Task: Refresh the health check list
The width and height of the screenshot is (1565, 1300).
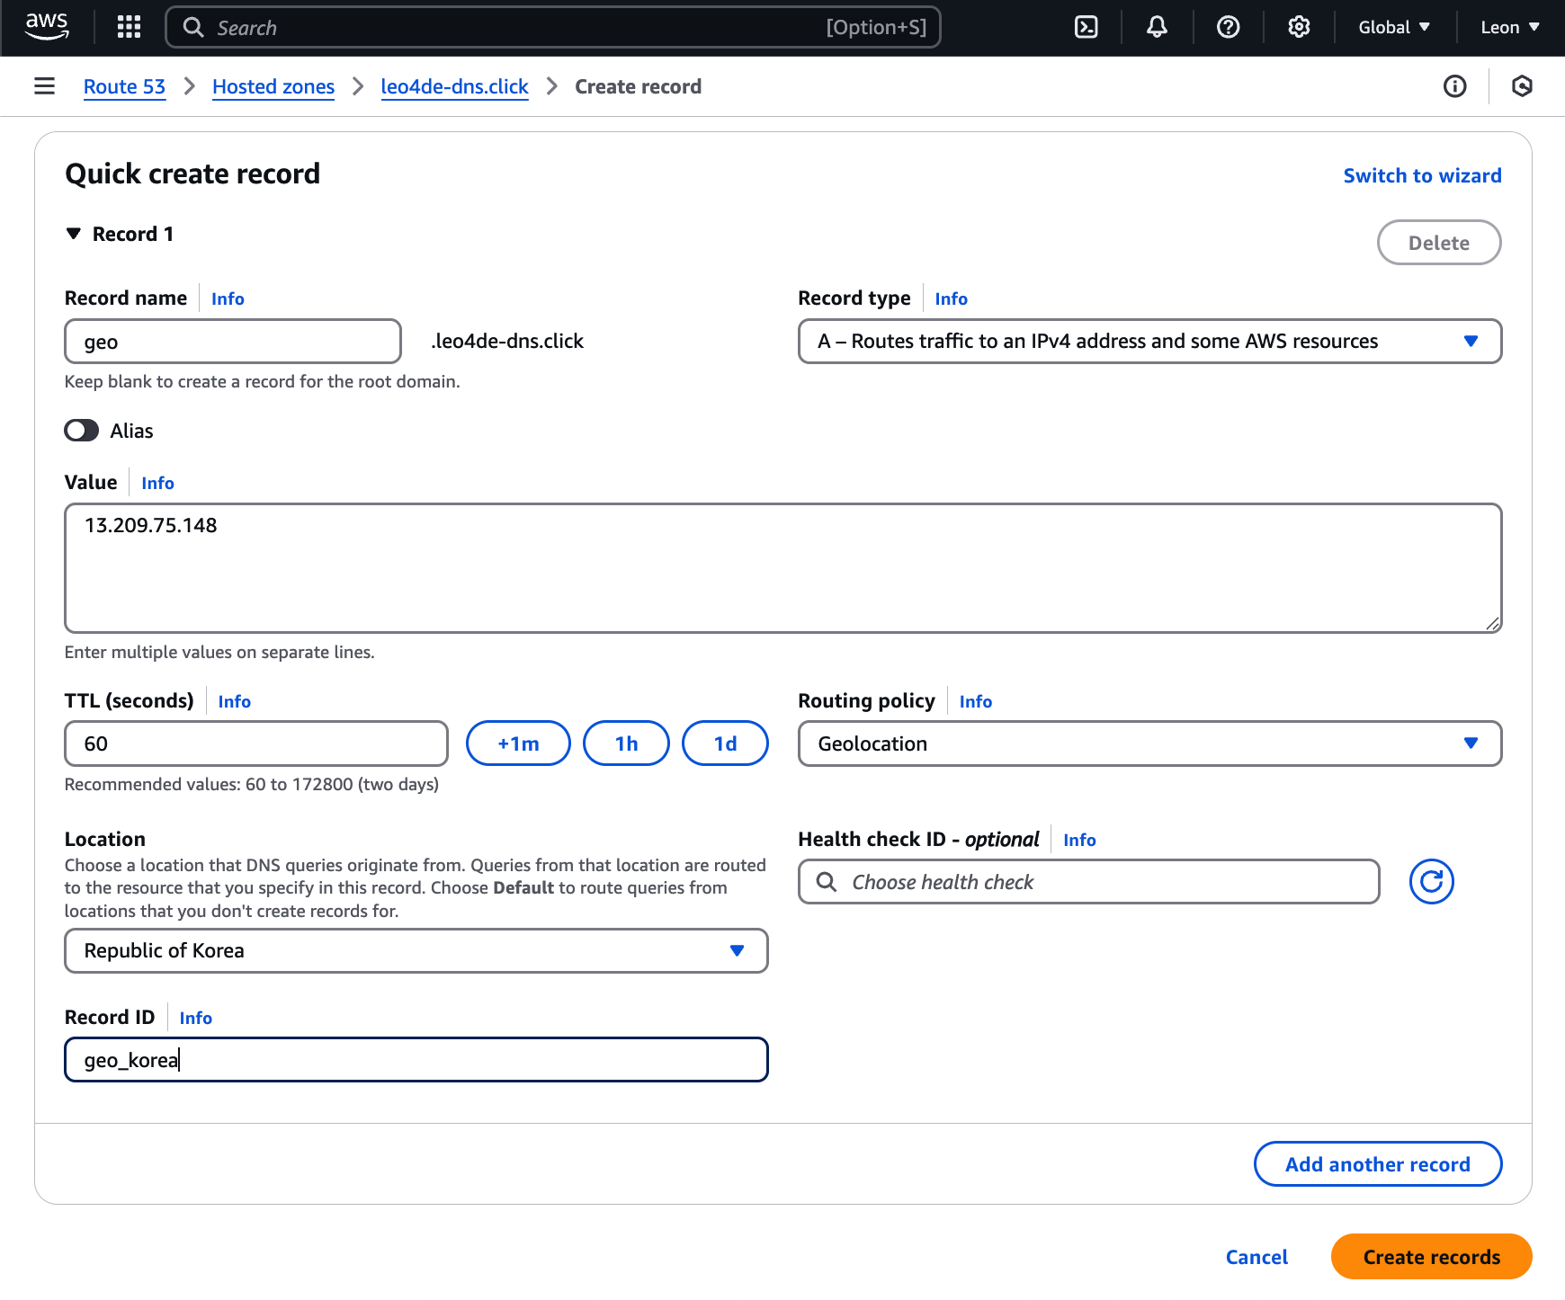Action: pyautogui.click(x=1431, y=882)
